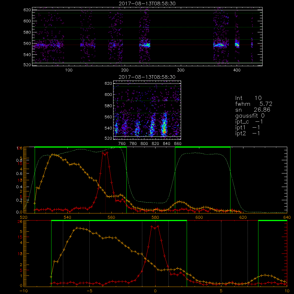Click the 560 x-axis label of third plot
The width and height of the screenshot is (294, 294).
(111, 218)
